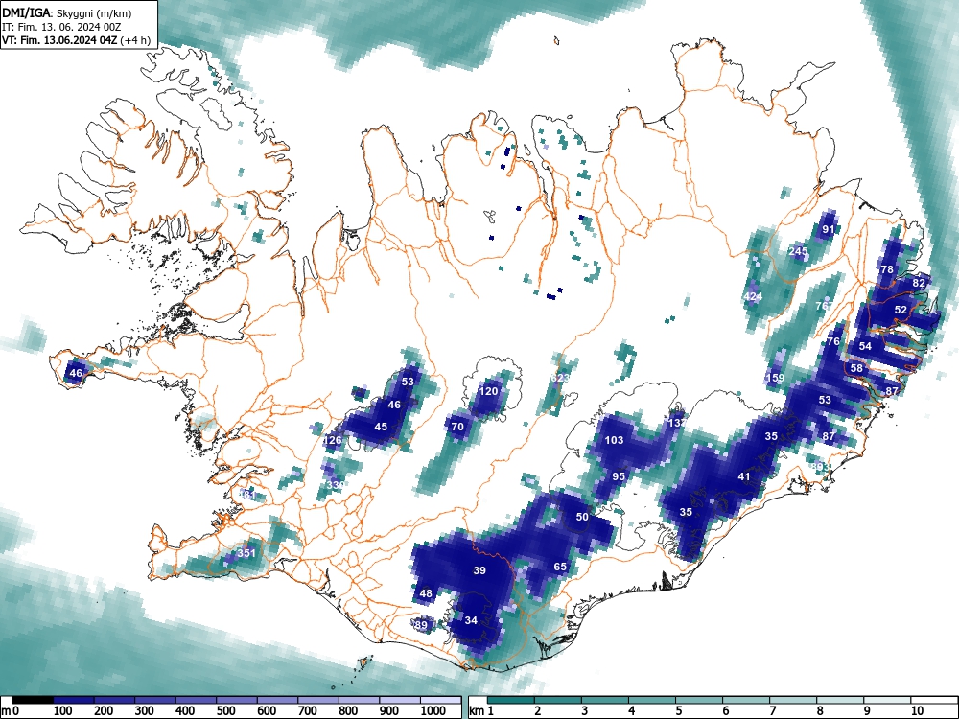This screenshot has width=959, height=719.
Task: Click the visibility value '95' on the map
Action: coord(619,476)
